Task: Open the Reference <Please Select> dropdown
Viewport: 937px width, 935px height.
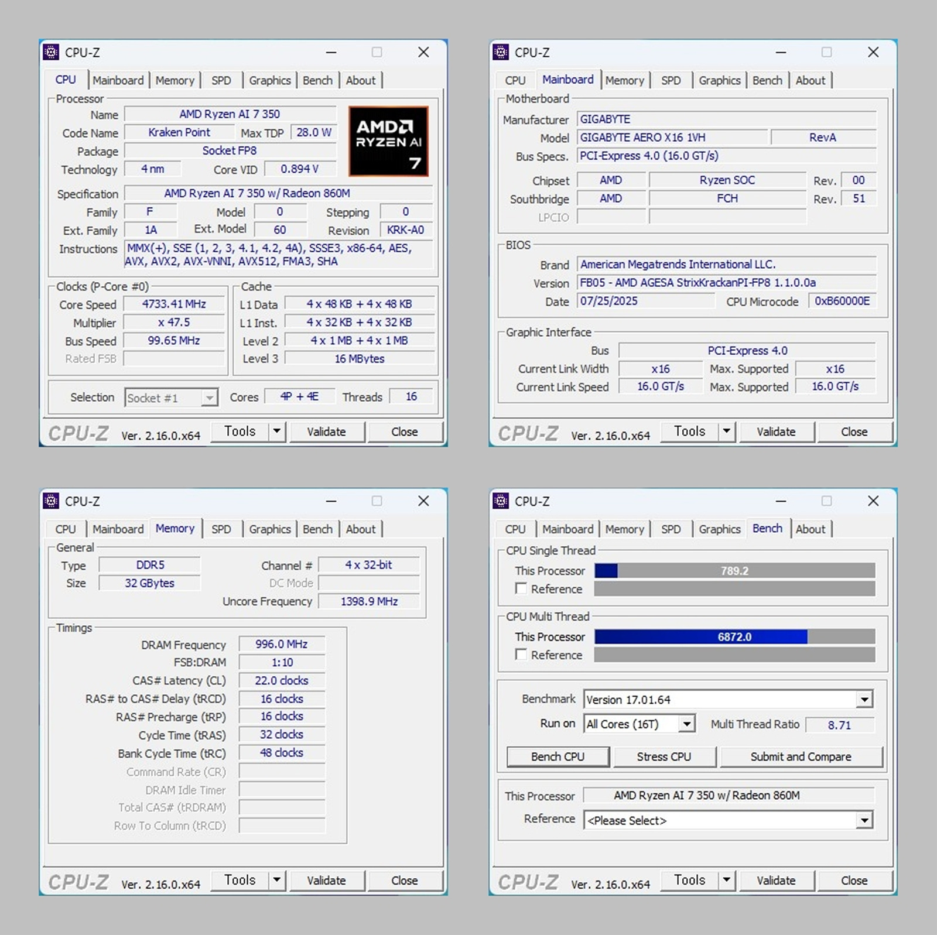Action: coord(864,820)
